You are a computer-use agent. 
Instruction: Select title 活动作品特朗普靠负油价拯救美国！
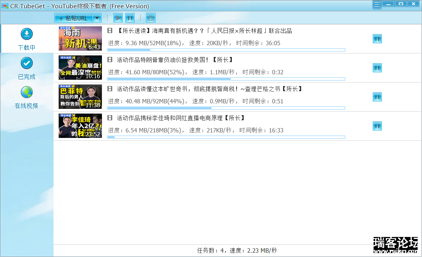point(163,60)
